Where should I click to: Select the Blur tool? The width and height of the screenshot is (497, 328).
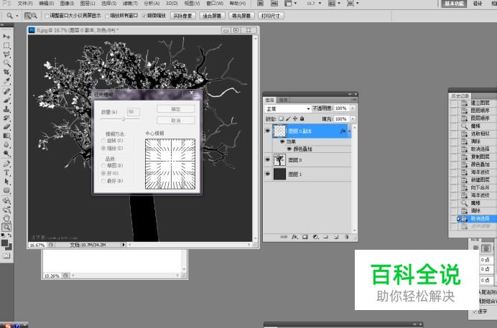point(6,145)
